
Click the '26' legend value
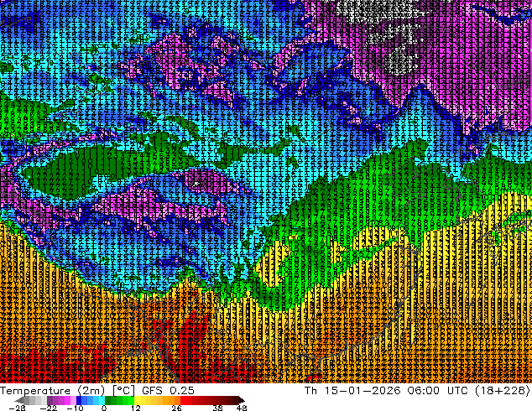pos(176,408)
